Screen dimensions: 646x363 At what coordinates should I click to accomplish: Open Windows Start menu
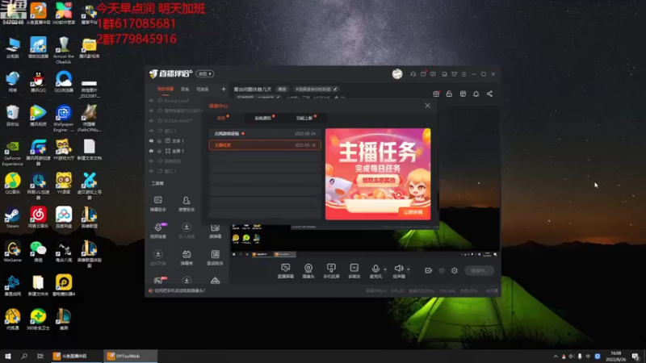(x=8, y=356)
